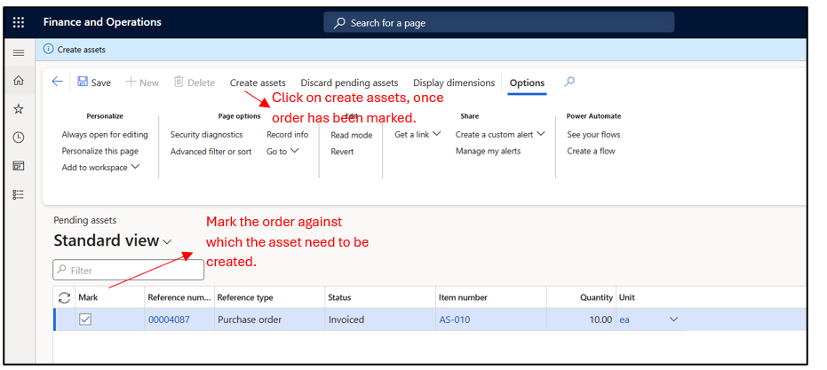The width and height of the screenshot is (827, 370).
Task: Open the Favorites star icon
Action: coord(19,109)
